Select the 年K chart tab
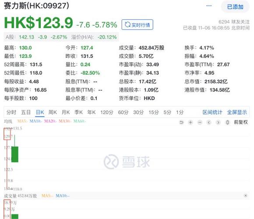 tap(92, 112)
